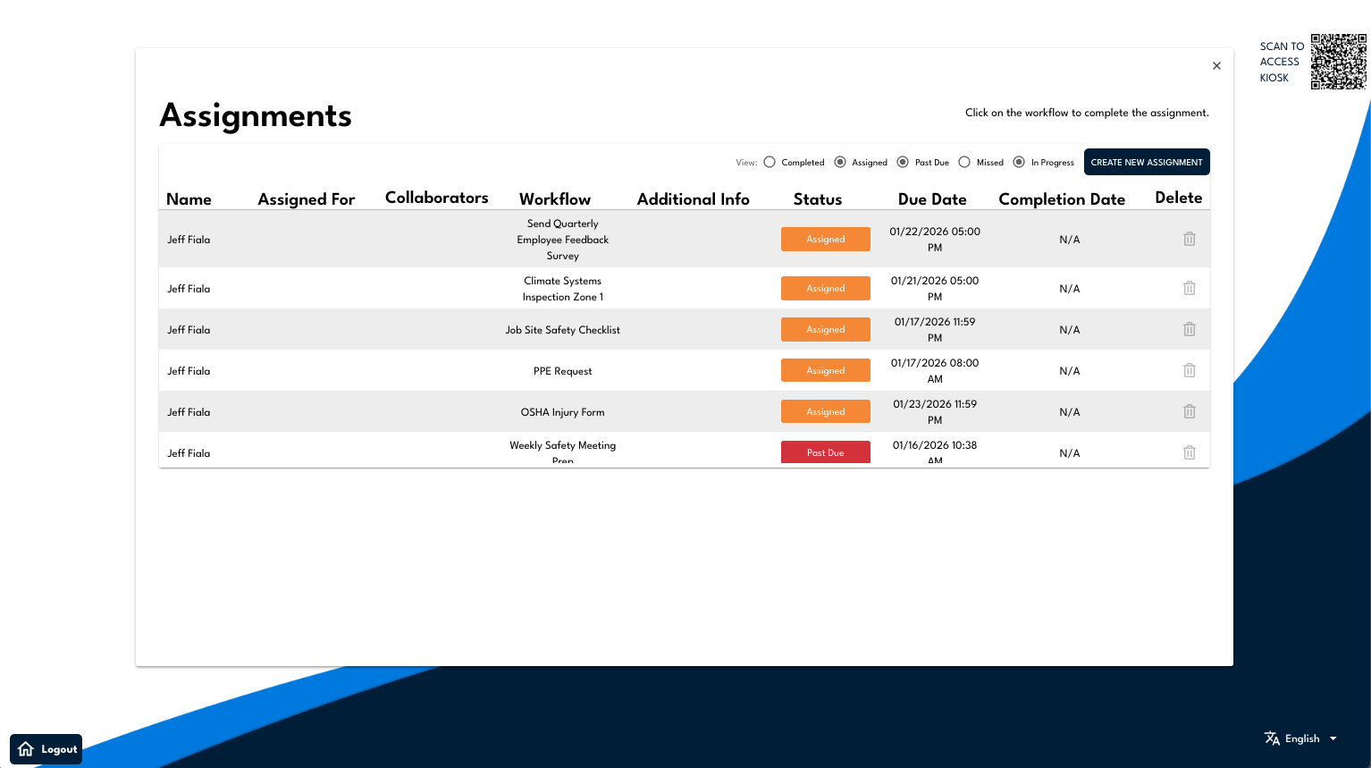This screenshot has height=768, width=1371.
Task: Click Create New Assignment button
Action: tap(1146, 163)
